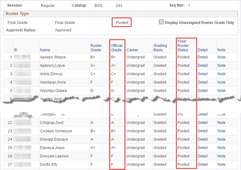
Task: Open Detail link for Apezwry,Lrpye
Action: pos(203,65)
